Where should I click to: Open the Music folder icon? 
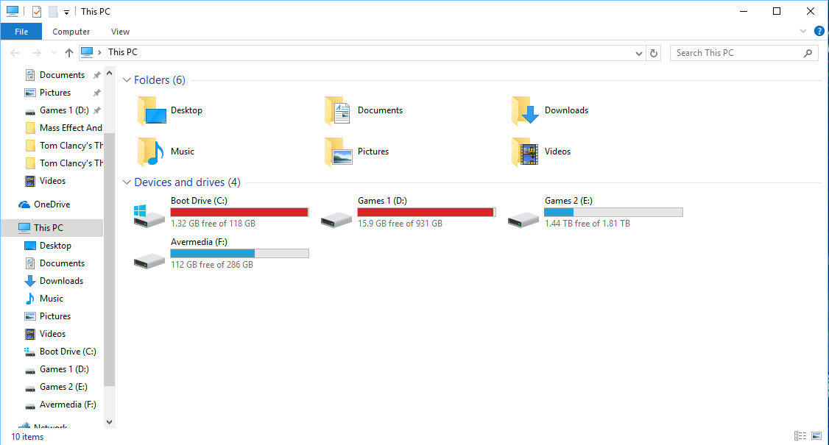point(151,152)
